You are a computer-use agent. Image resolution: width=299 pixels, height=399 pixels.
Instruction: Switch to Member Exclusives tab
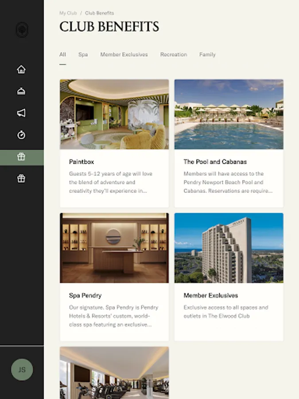[124, 55]
